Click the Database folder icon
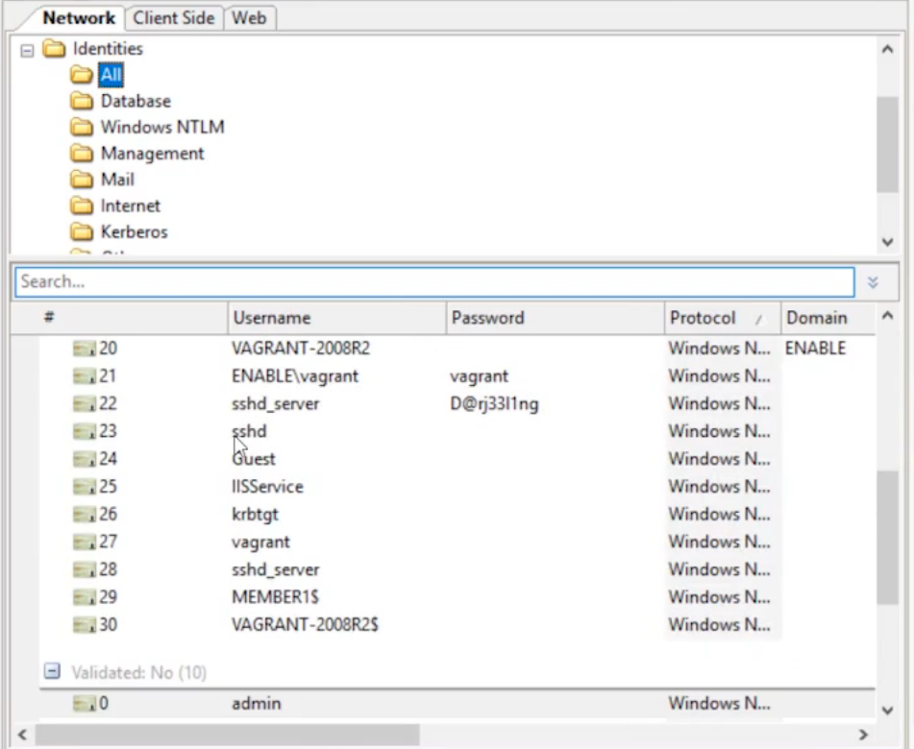The image size is (914, 749). 82,101
